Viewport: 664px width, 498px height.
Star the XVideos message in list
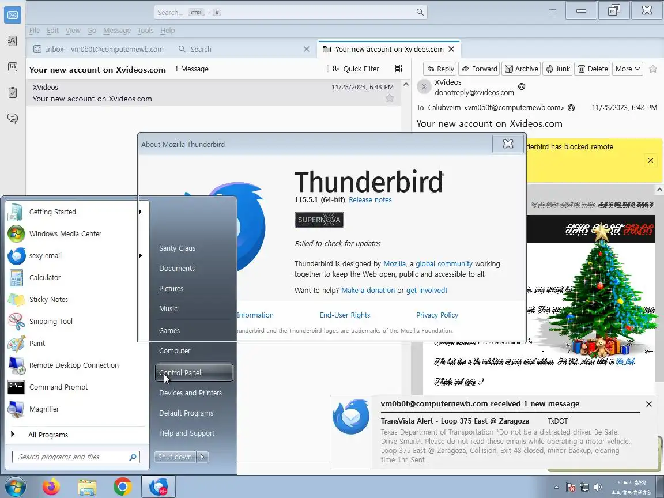(x=390, y=98)
